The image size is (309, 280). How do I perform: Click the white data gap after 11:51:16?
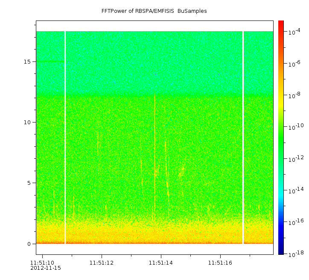point(243,137)
